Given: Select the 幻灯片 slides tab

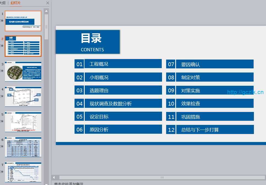Looking at the screenshot, I should [15, 3].
